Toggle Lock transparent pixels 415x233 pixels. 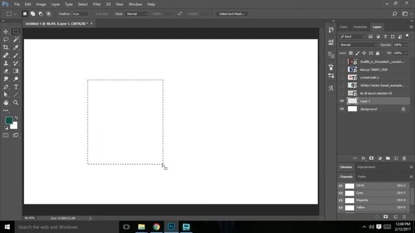pyautogui.click(x=351, y=53)
